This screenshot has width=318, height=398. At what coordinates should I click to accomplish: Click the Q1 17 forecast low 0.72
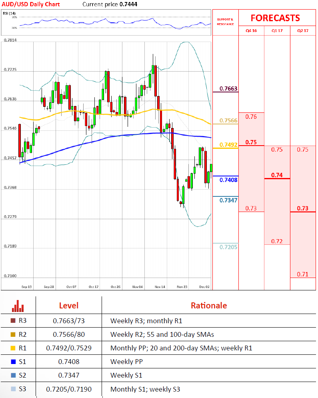(277, 241)
